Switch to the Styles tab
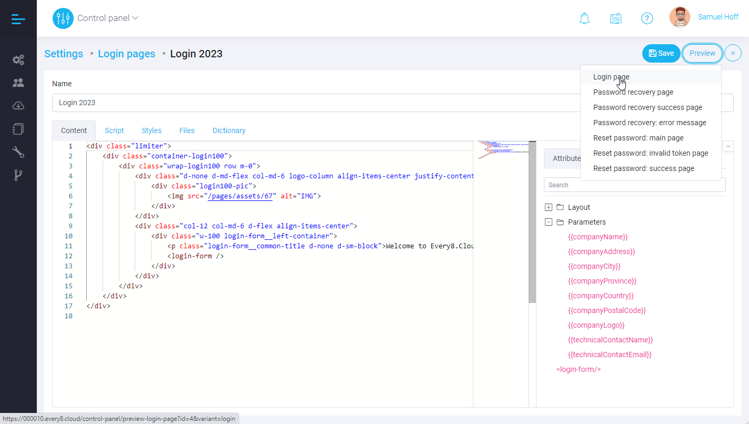Screen dimensions: 749x424 coord(151,130)
